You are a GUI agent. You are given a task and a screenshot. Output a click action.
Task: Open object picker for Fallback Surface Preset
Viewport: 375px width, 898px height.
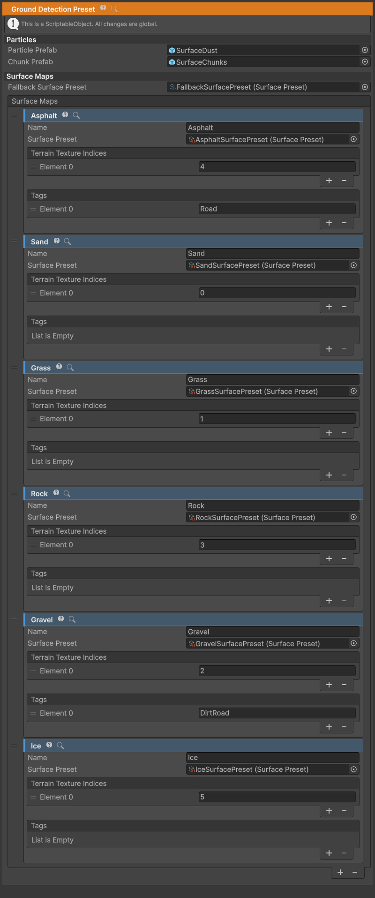(x=365, y=87)
